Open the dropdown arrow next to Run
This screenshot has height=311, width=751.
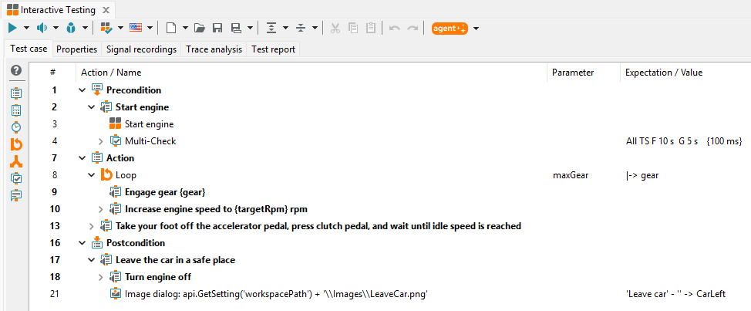(x=26, y=29)
